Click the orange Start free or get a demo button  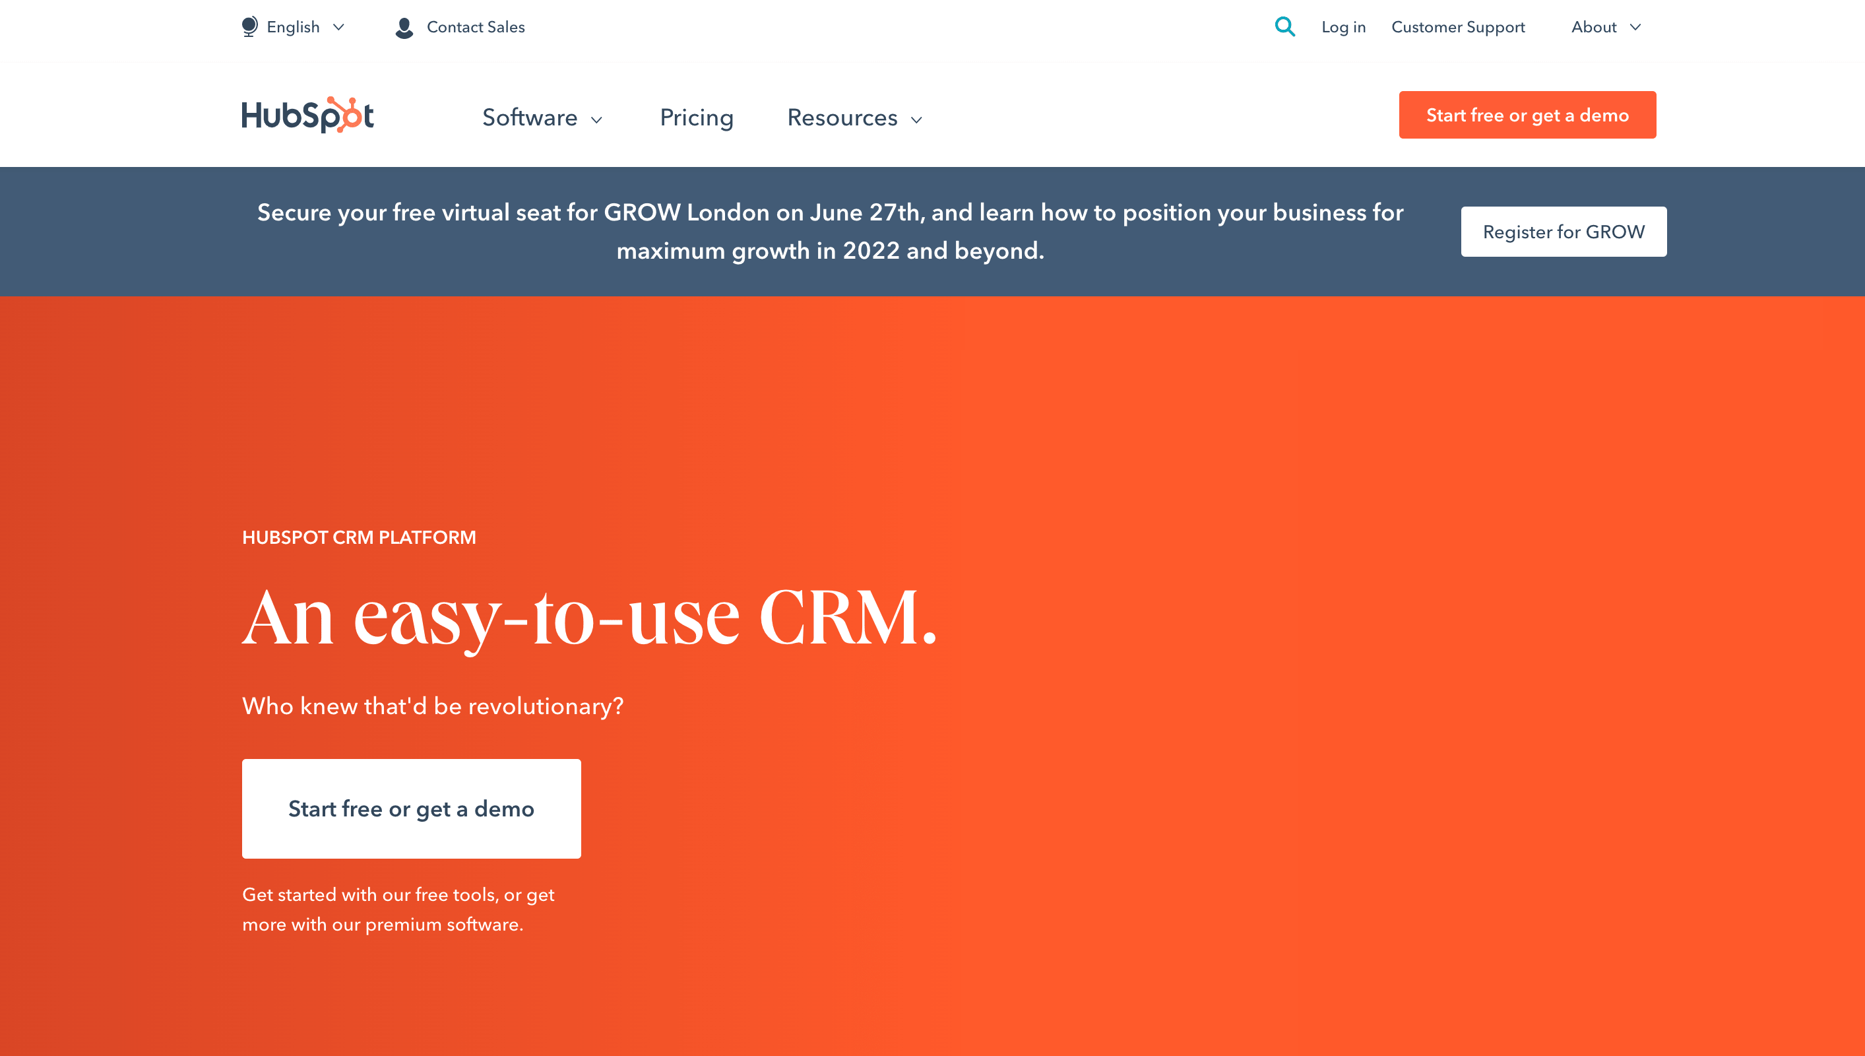(1527, 114)
